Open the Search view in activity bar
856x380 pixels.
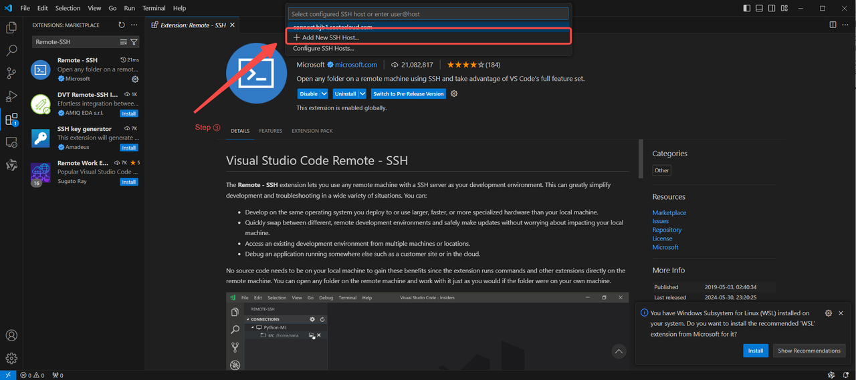click(11, 51)
